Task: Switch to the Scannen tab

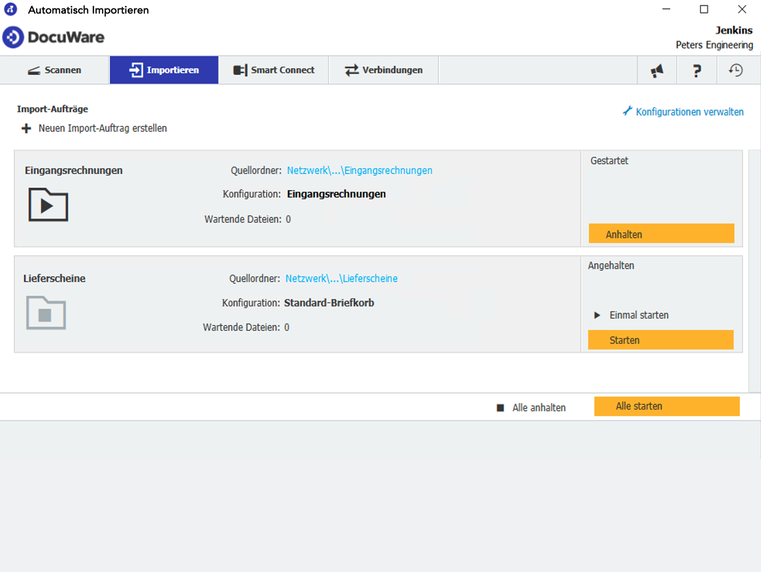Action: point(54,70)
